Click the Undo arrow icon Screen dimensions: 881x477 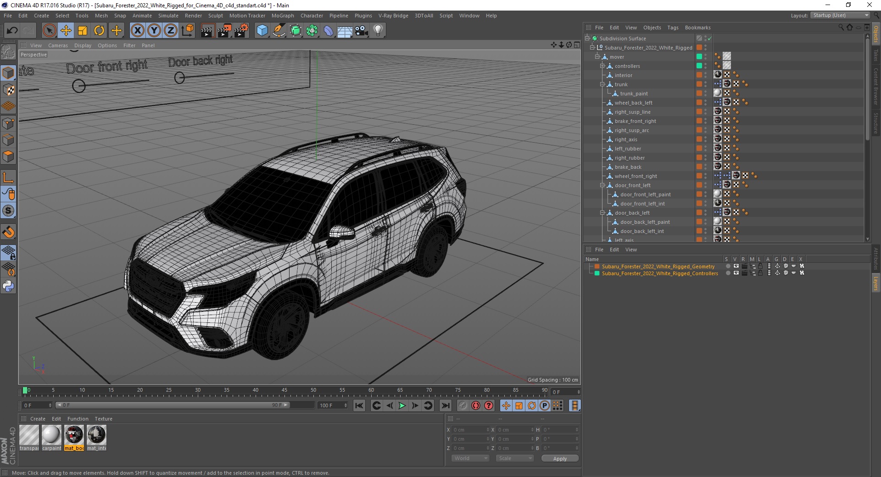point(12,31)
